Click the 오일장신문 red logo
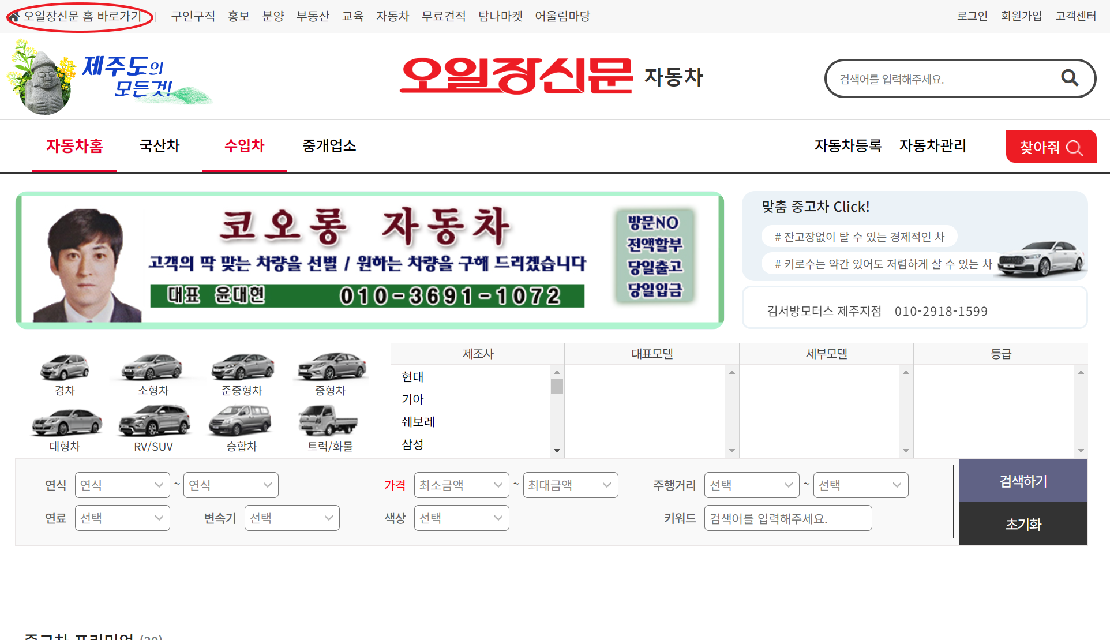1110x640 pixels. pyautogui.click(x=516, y=76)
